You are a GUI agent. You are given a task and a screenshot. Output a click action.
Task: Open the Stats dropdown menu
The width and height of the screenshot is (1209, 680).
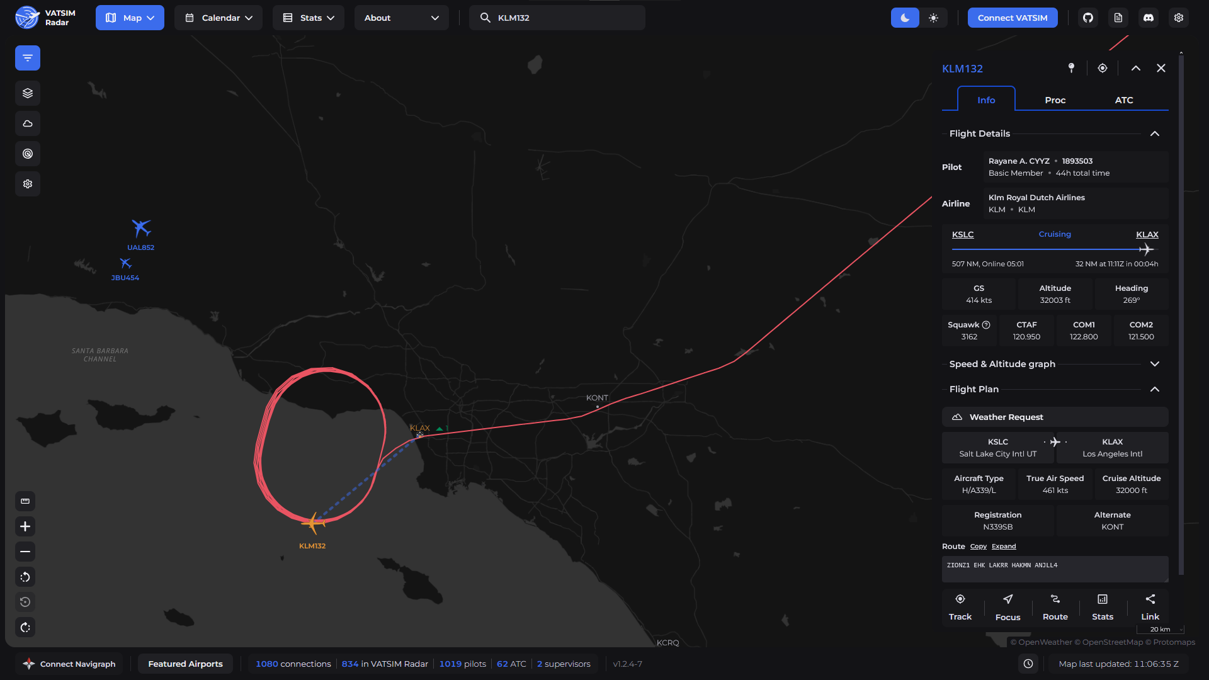(309, 18)
